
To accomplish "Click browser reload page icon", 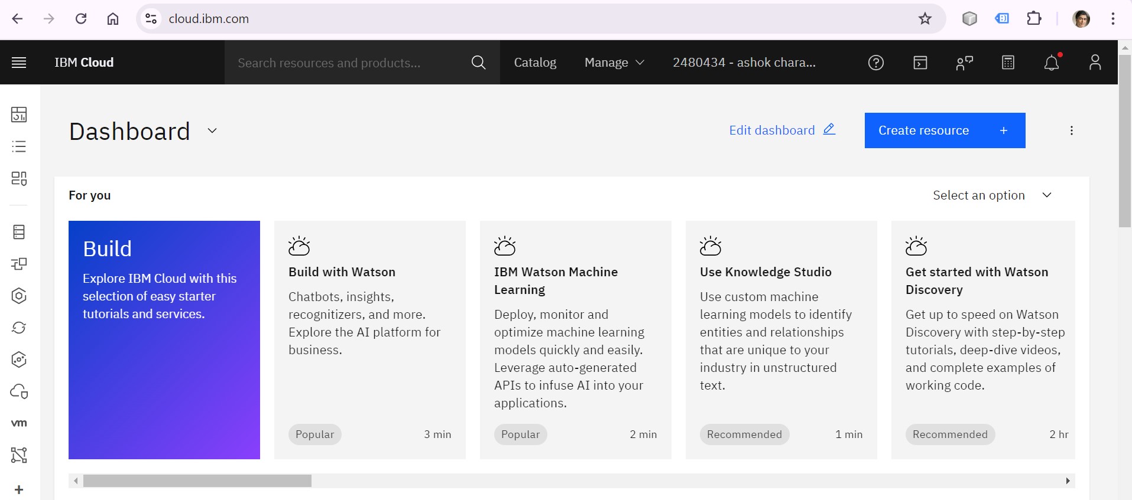I will click(81, 19).
